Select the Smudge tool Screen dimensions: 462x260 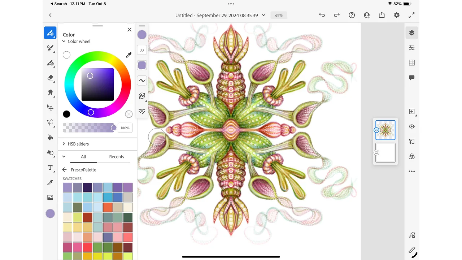click(50, 93)
